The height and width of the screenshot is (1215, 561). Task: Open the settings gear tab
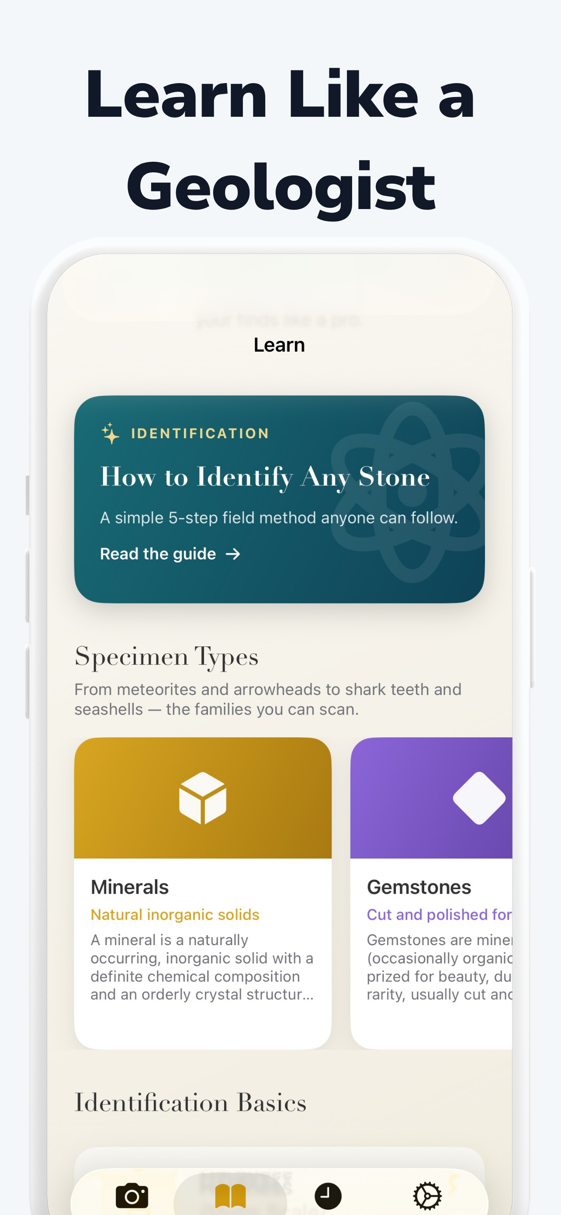click(427, 1196)
